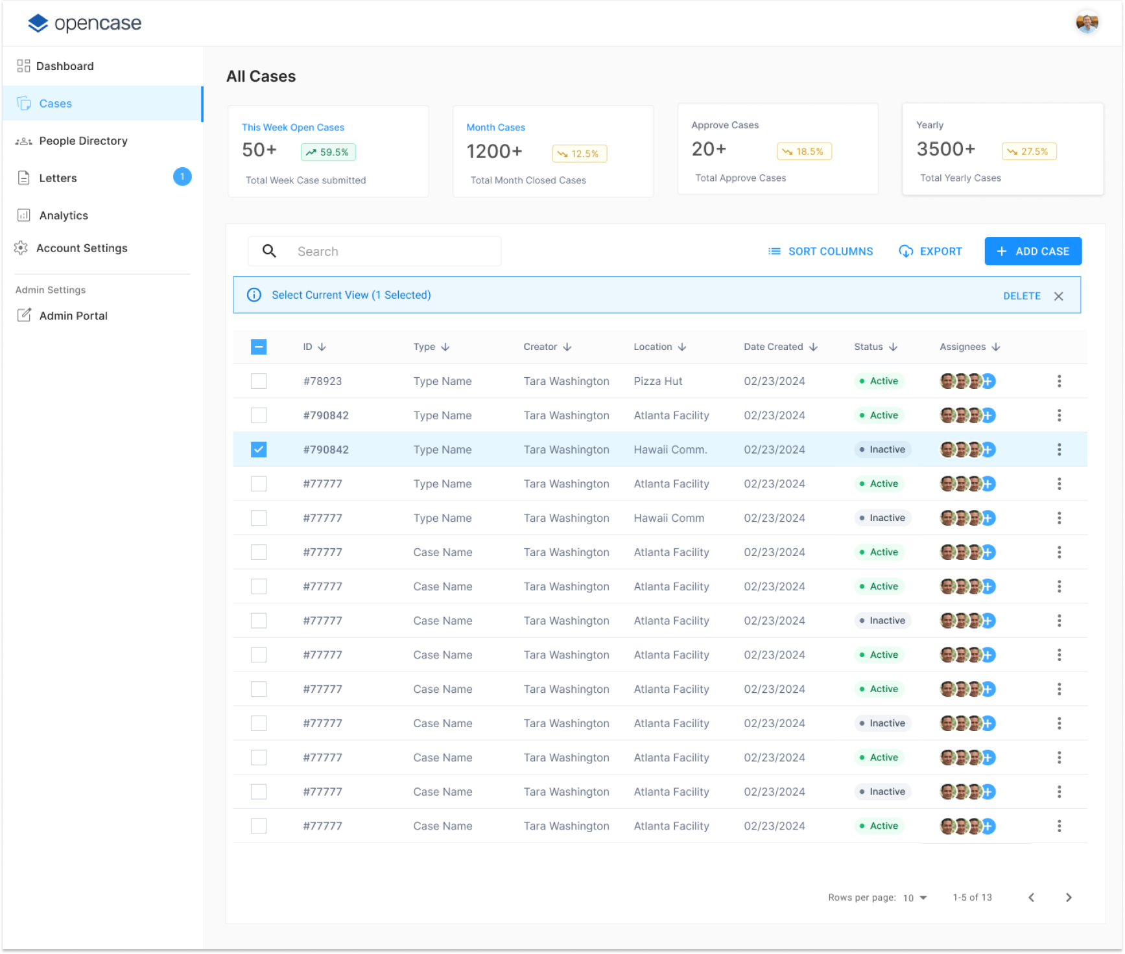The width and height of the screenshot is (1125, 954).
Task: Open Account Settings in the sidebar
Action: (102, 248)
